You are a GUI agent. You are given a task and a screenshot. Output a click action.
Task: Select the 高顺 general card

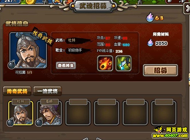click(49, 112)
